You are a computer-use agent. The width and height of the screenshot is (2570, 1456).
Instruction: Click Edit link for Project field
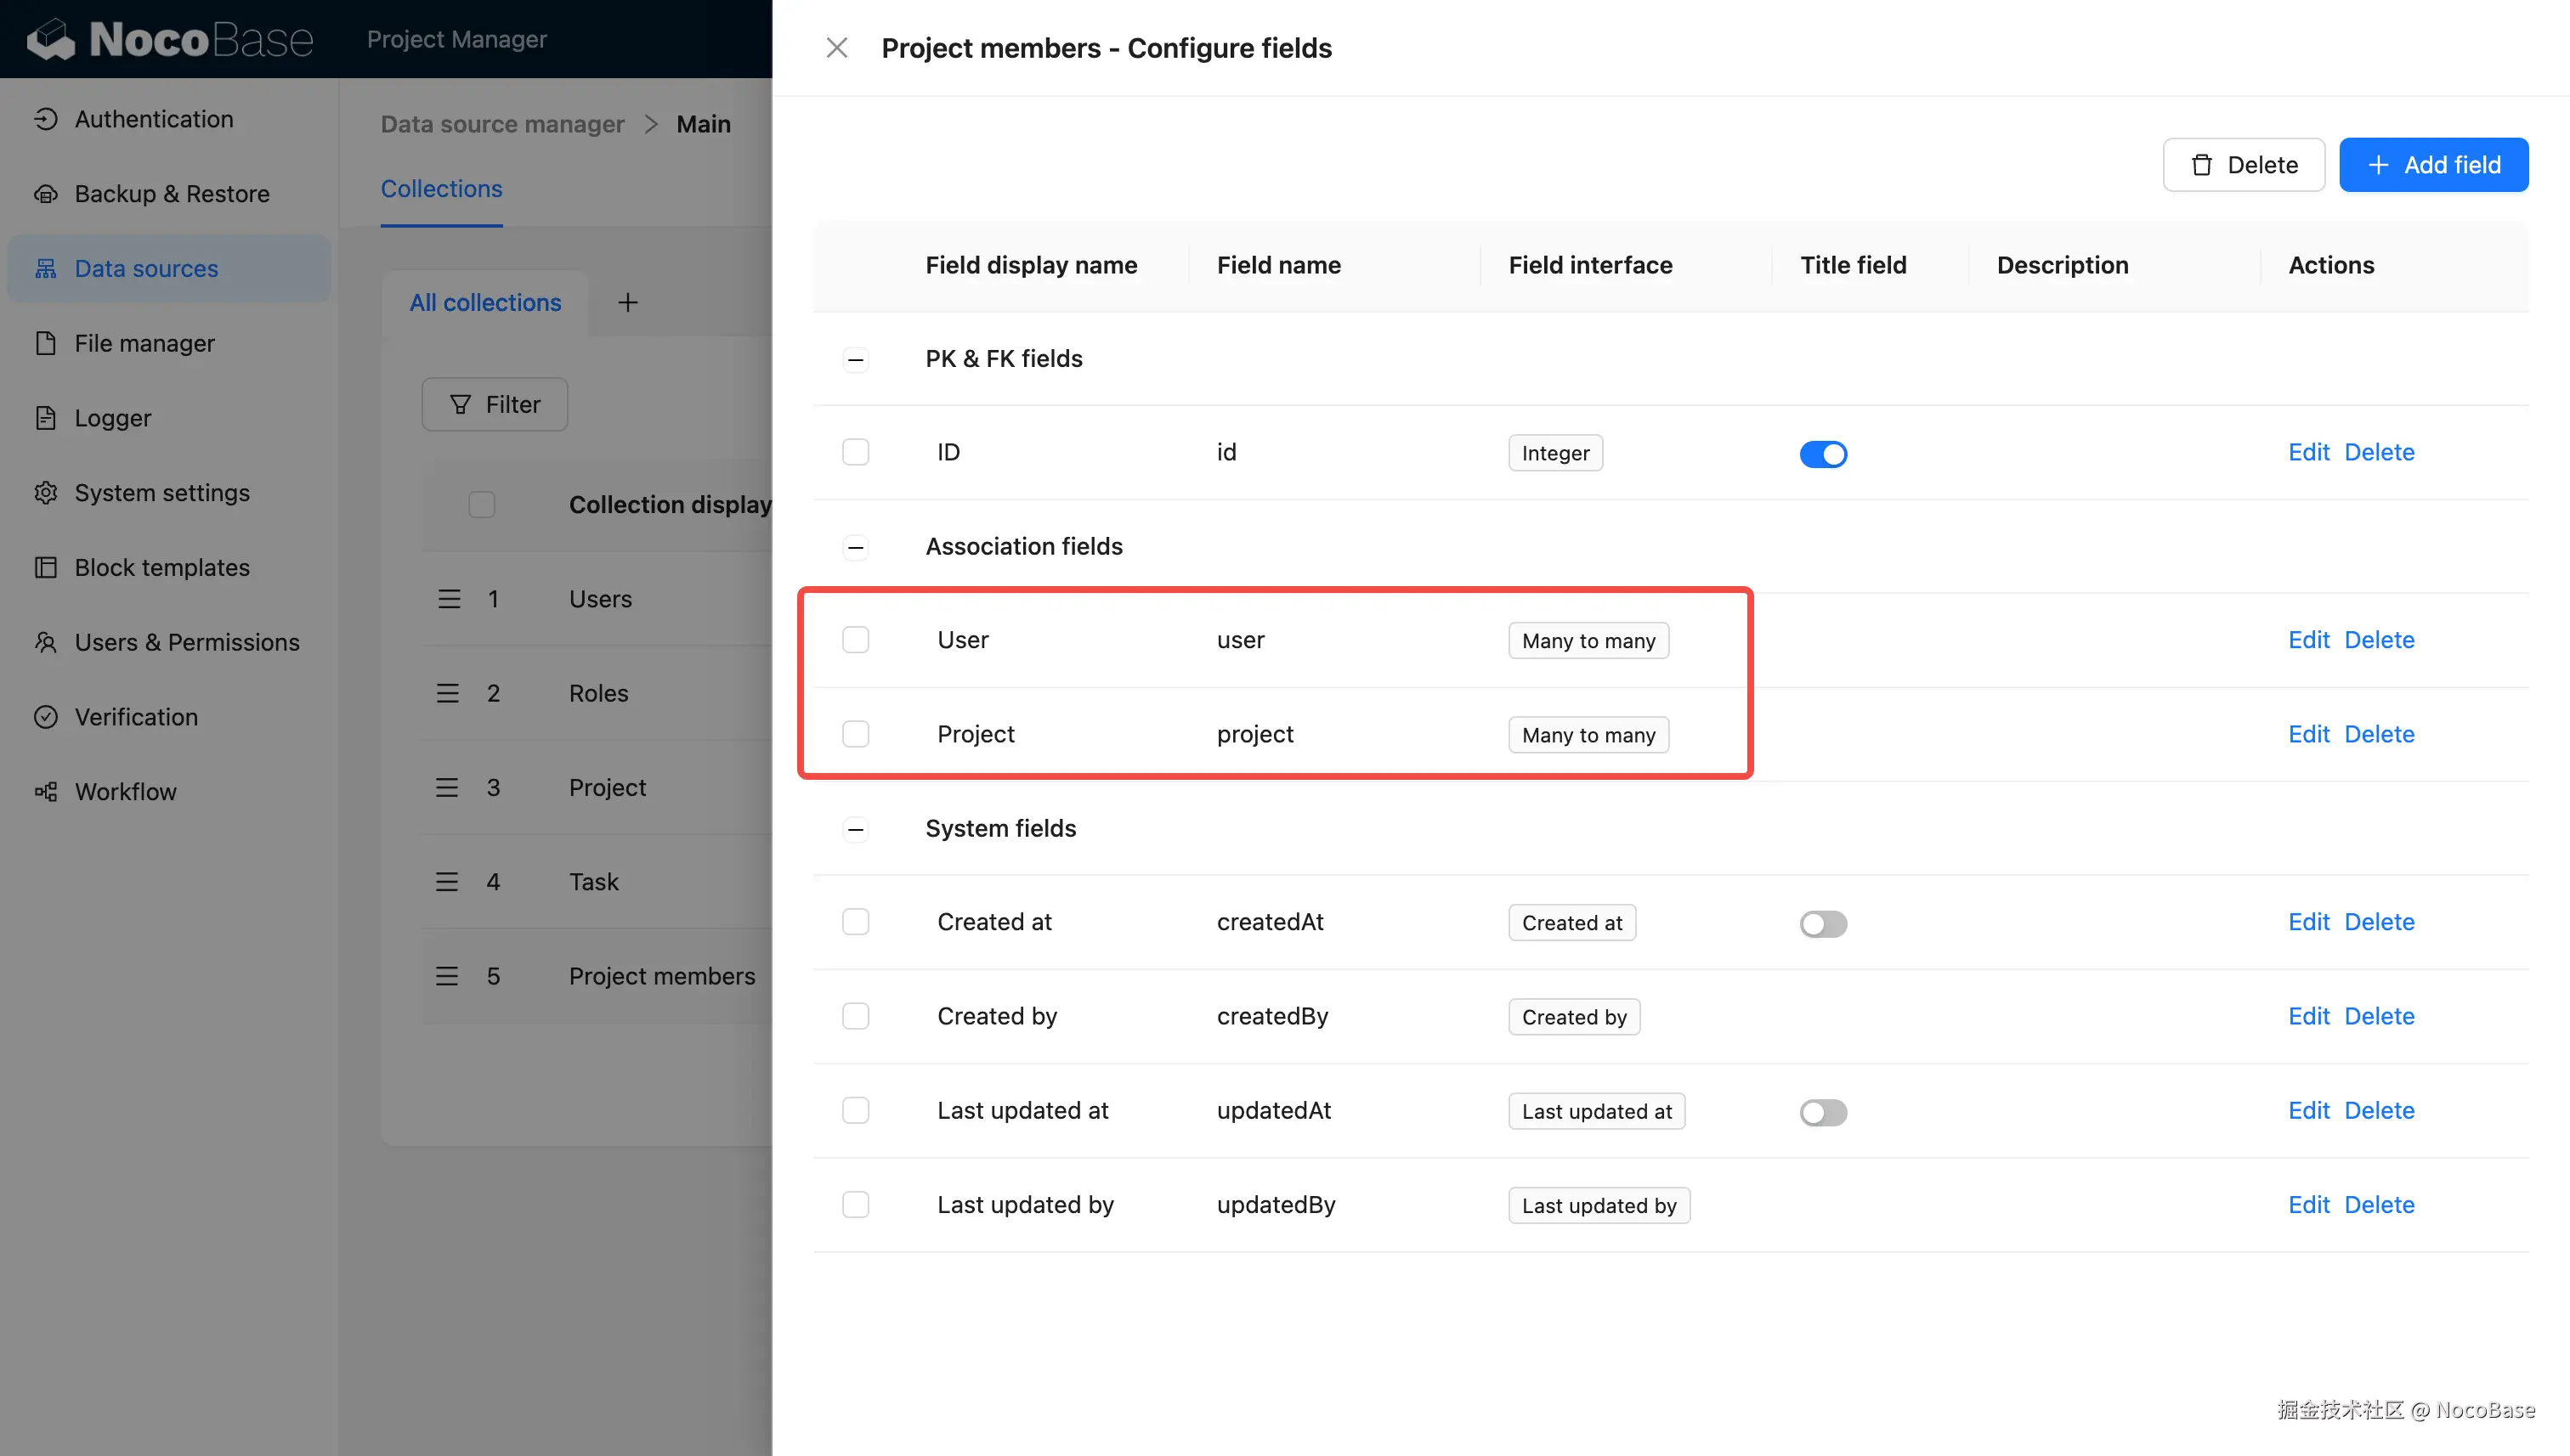[2308, 734]
